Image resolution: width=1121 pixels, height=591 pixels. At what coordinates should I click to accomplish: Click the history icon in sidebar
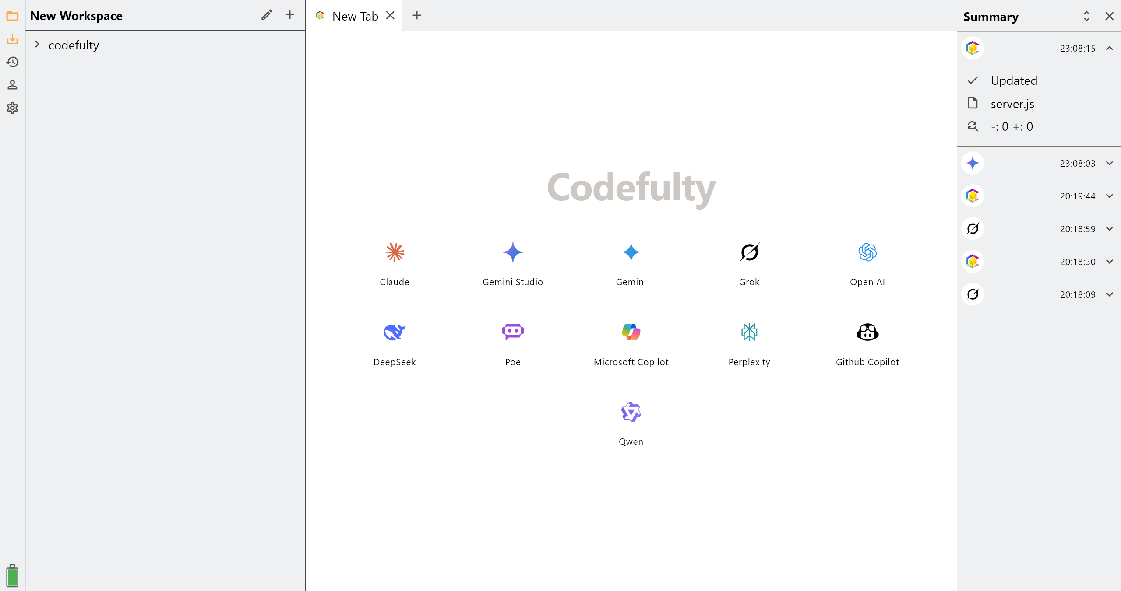pyautogui.click(x=12, y=62)
